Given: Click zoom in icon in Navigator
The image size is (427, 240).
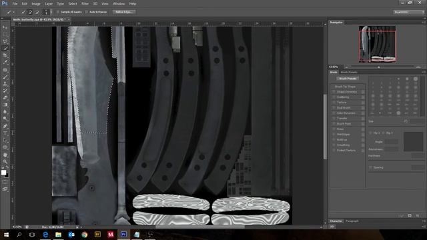Looking at the screenshot, I should [x=419, y=67].
